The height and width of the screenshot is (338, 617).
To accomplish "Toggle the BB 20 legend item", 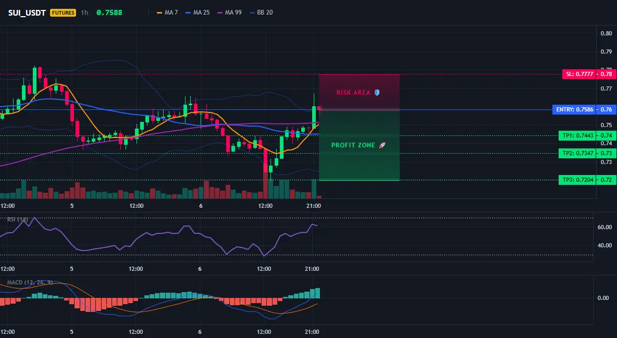I will point(261,12).
